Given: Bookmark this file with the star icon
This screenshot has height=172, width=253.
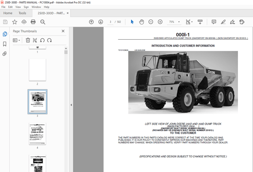Looking at the screenshot, I should coord(15,22).
